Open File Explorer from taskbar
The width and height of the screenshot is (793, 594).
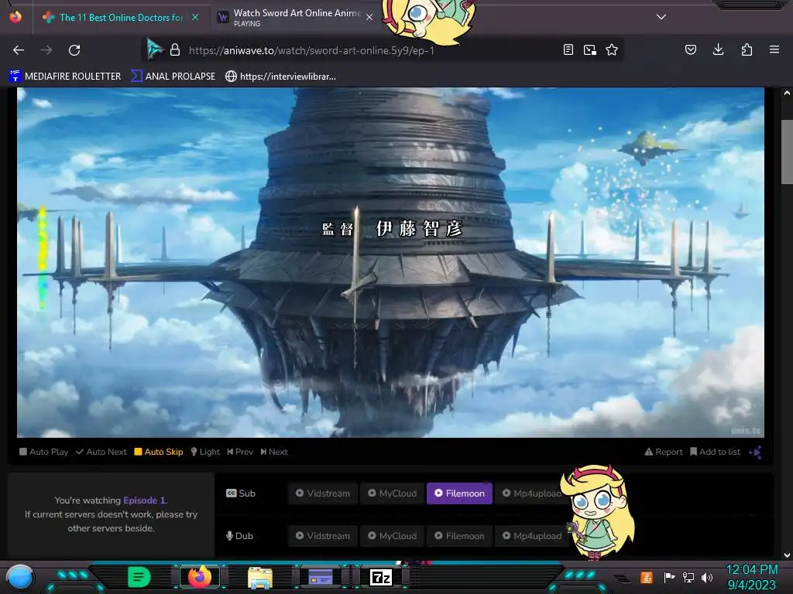260,577
